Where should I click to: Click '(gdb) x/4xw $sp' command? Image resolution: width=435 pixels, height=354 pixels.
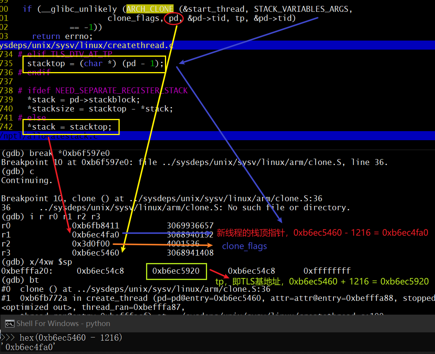coord(37,262)
